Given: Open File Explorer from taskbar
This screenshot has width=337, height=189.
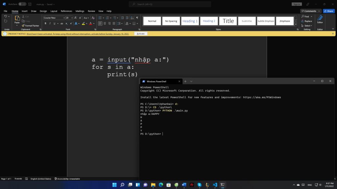Looking at the screenshot, I should [153, 185].
